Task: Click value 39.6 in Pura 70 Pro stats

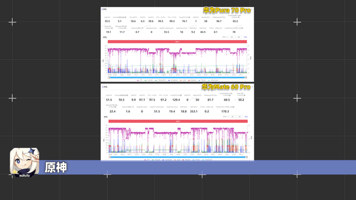Action: pos(151,21)
